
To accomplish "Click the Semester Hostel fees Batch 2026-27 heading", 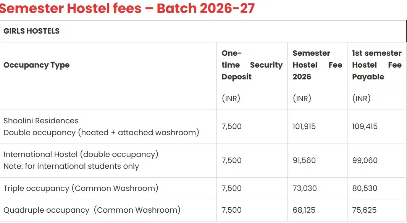I will pyautogui.click(x=127, y=8).
